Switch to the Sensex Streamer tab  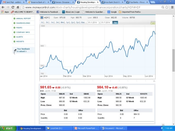coord(63,2)
